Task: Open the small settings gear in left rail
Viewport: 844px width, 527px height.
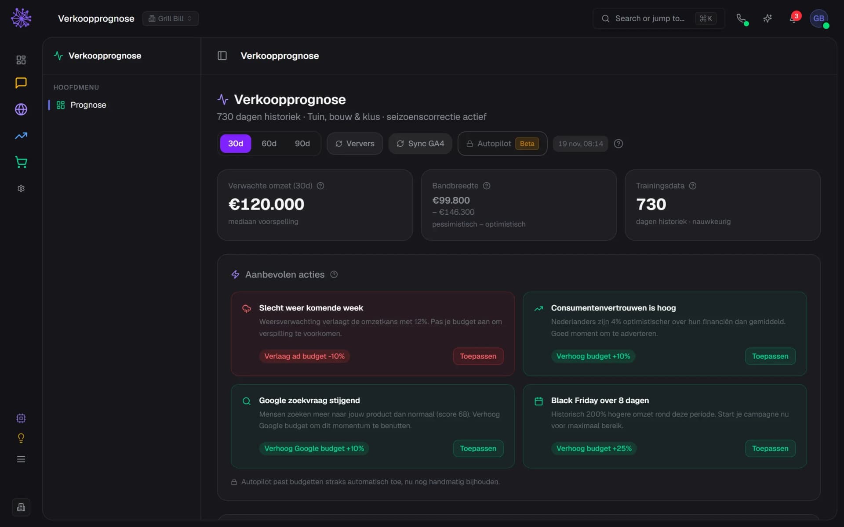Action: point(21,188)
